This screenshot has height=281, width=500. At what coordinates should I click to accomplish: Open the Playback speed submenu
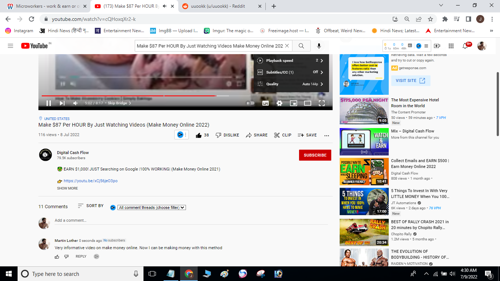click(x=291, y=60)
